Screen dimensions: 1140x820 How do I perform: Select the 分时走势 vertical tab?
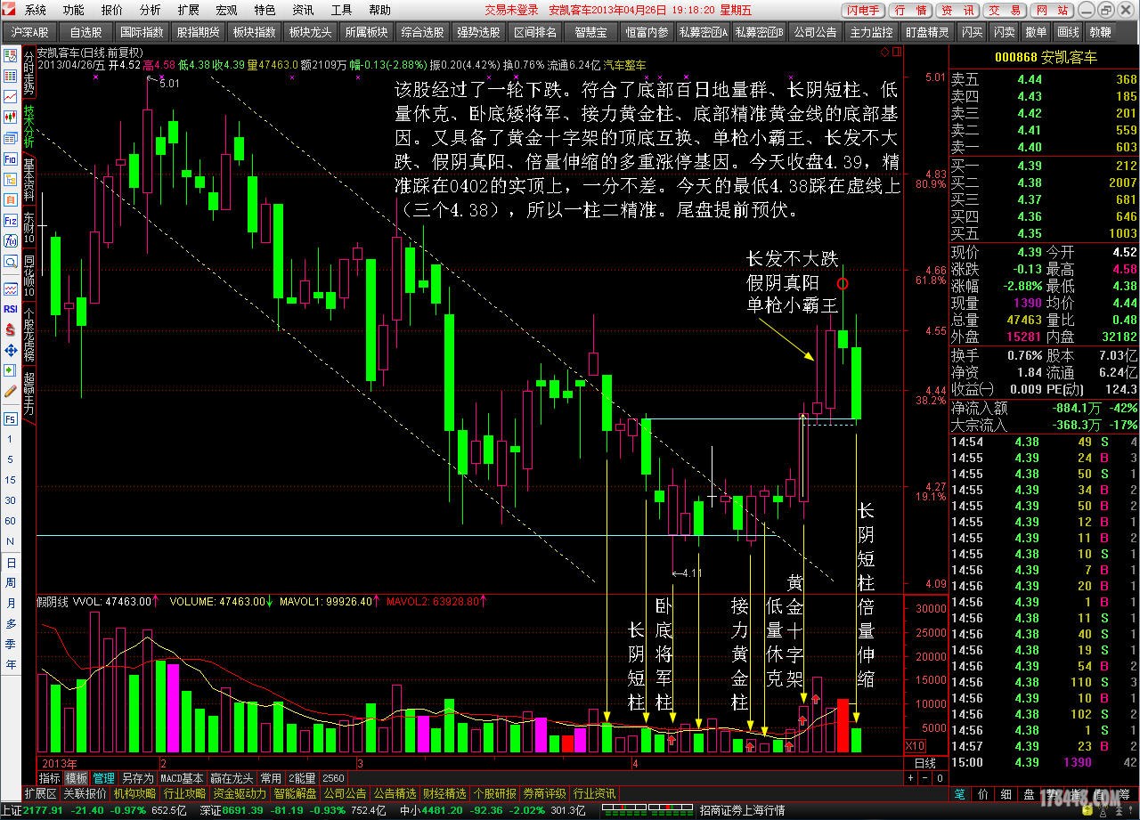pos(28,74)
